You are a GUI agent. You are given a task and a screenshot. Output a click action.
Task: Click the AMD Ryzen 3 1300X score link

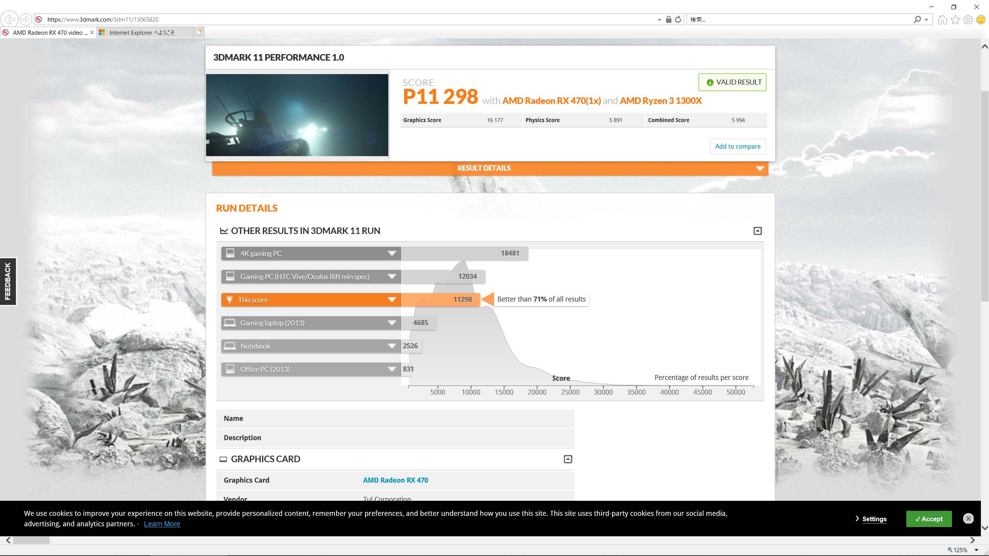pos(661,101)
